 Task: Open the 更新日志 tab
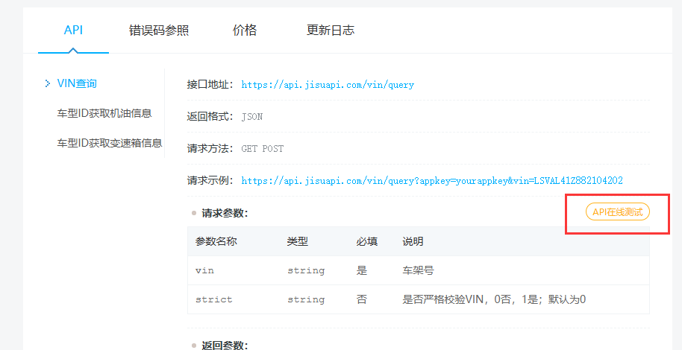tap(331, 31)
